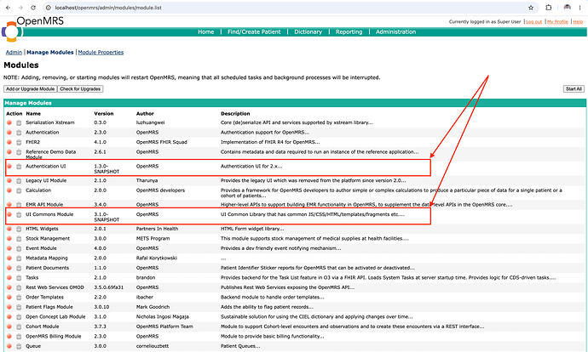The height and width of the screenshot is (352, 588).
Task: Go to Find/Create Patient in the top navigation
Action: pos(254,31)
